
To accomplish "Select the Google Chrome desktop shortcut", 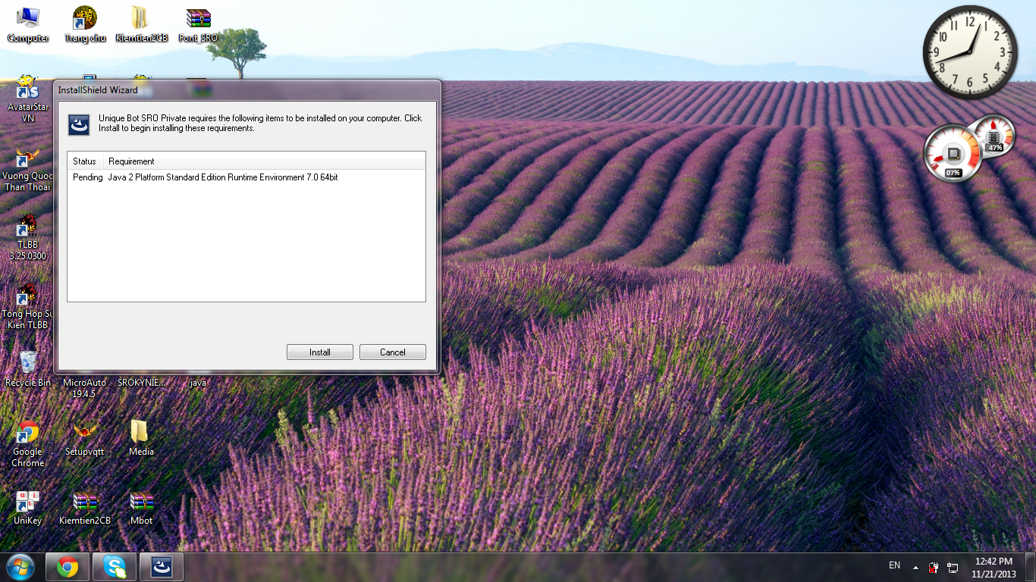I will click(x=28, y=443).
